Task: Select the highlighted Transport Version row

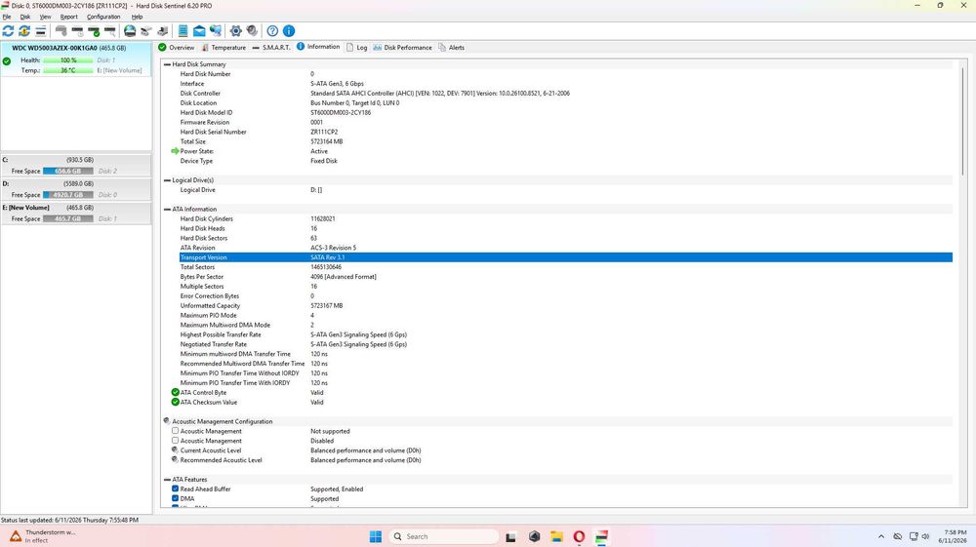Action: coord(566,257)
